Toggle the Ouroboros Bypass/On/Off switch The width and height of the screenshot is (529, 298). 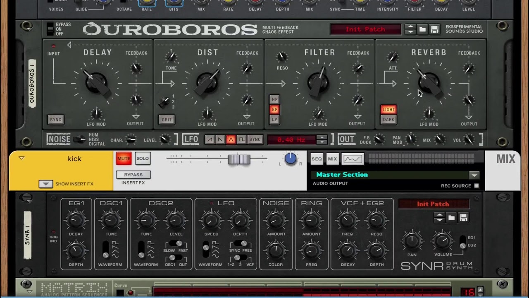[x=50, y=29]
